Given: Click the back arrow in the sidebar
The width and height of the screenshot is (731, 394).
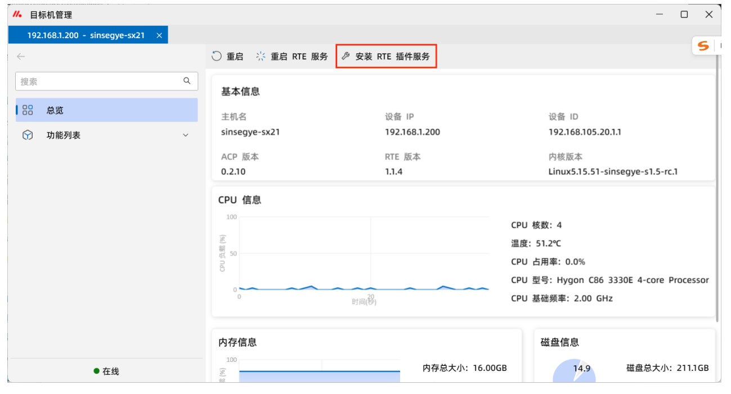Looking at the screenshot, I should pyautogui.click(x=21, y=56).
